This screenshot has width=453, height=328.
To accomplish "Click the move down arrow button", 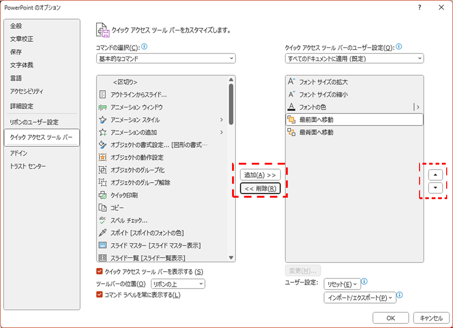I will click(436, 188).
